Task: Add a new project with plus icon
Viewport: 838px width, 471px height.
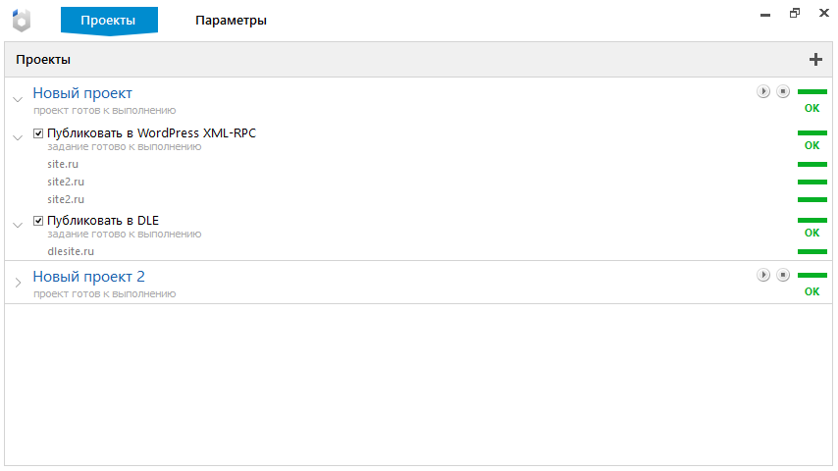Action: (x=815, y=59)
